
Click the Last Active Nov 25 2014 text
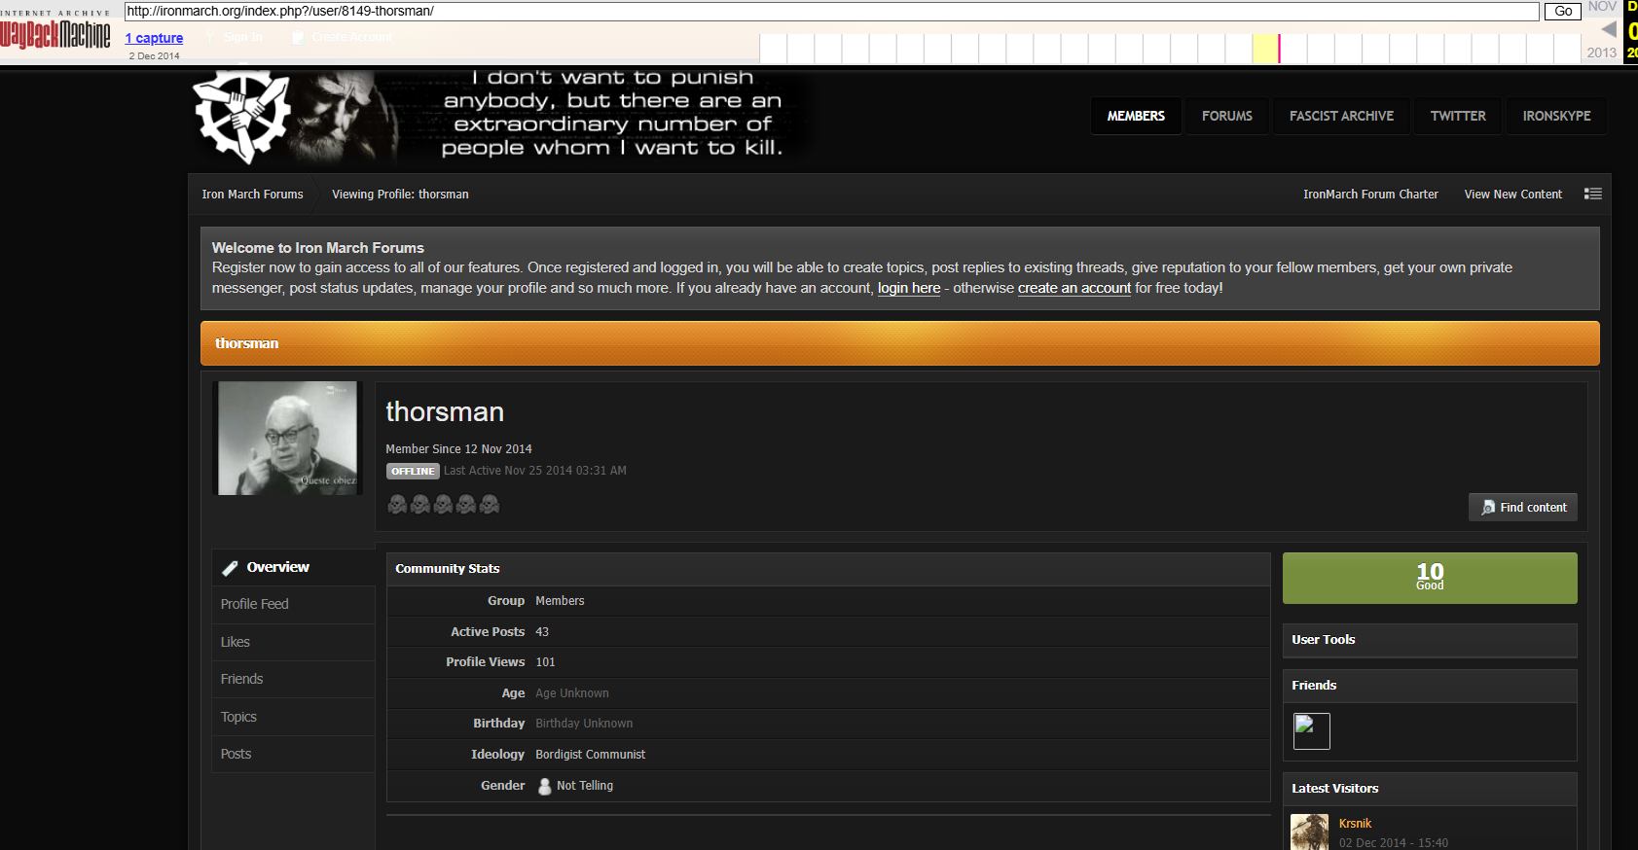(535, 471)
